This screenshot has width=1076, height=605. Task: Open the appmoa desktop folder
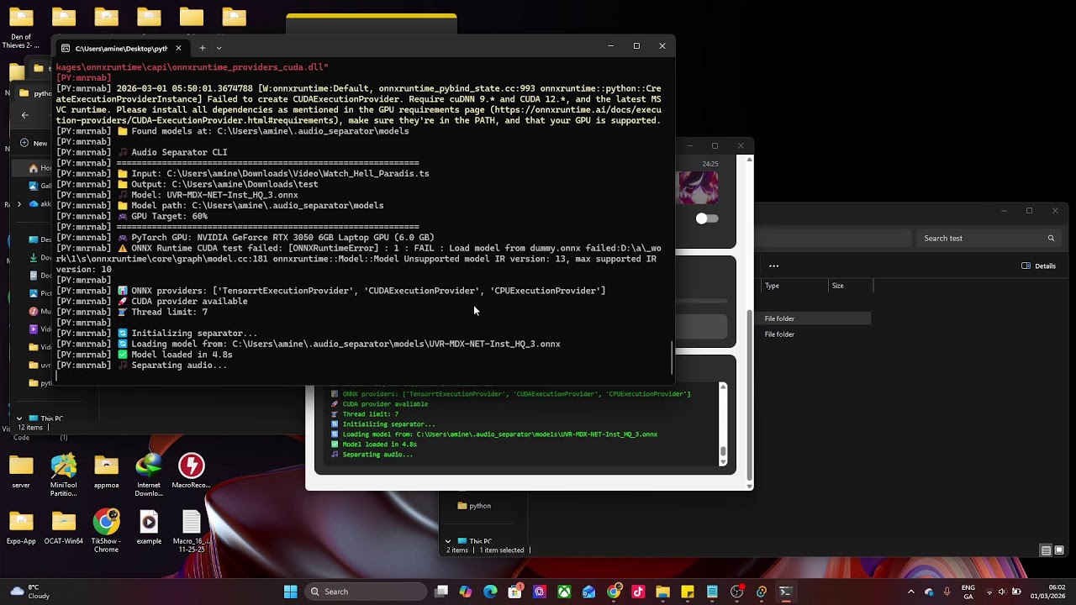pos(106,471)
